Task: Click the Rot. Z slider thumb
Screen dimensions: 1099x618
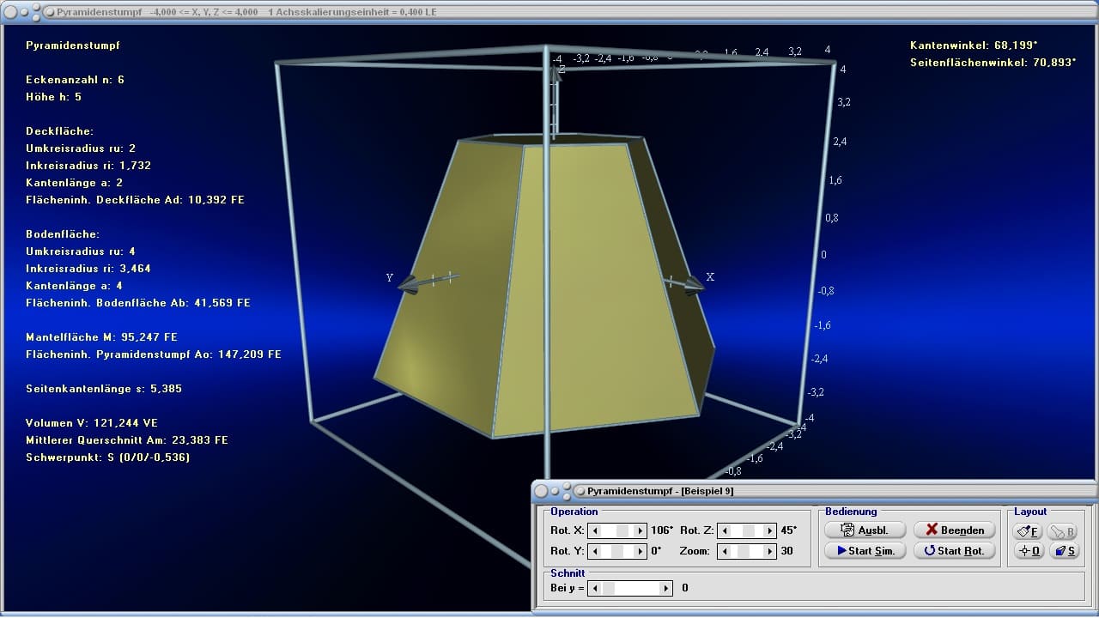Action: 749,530
